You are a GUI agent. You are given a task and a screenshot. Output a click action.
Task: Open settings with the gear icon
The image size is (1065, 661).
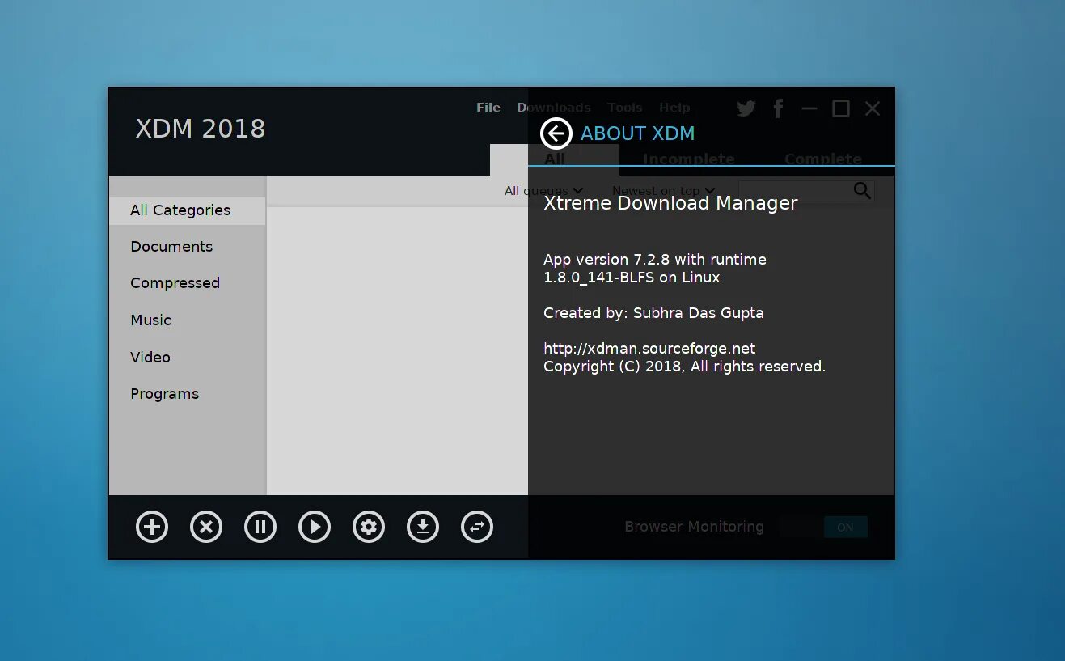[x=369, y=528]
